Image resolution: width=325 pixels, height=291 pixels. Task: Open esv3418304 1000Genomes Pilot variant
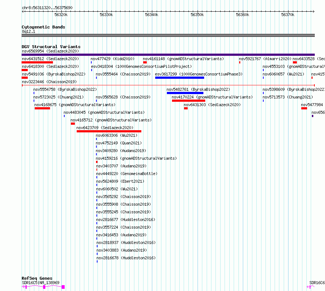coord(141,66)
